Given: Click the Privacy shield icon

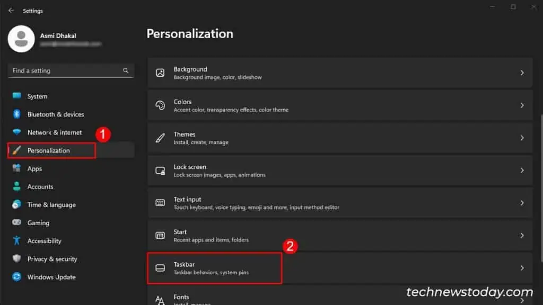Looking at the screenshot, I should pos(16,258).
